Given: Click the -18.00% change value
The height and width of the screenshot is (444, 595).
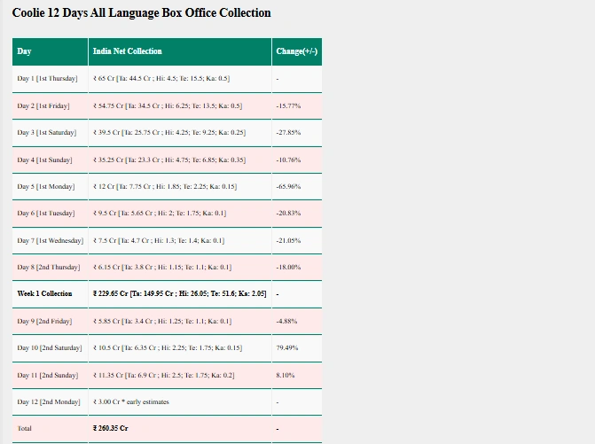Looking at the screenshot, I should click(x=288, y=268).
